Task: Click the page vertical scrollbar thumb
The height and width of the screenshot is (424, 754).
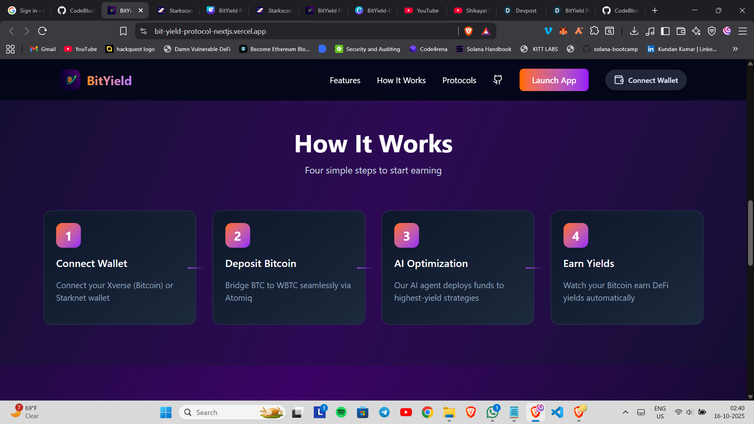Action: pyautogui.click(x=750, y=232)
